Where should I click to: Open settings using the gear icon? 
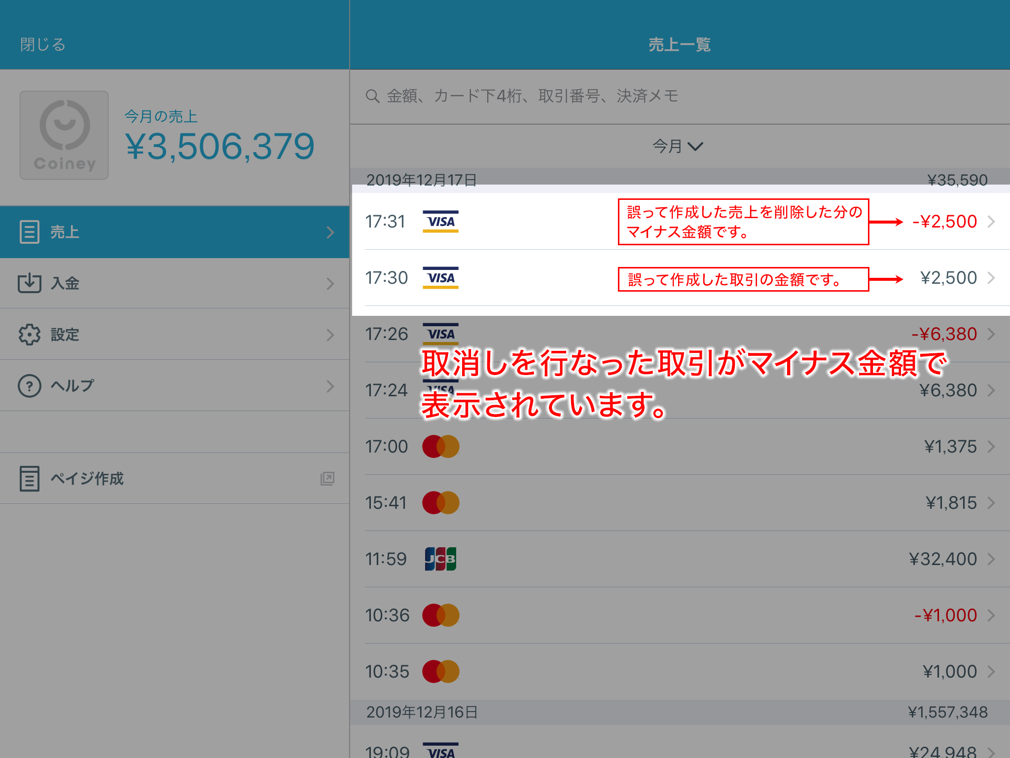click(x=30, y=335)
